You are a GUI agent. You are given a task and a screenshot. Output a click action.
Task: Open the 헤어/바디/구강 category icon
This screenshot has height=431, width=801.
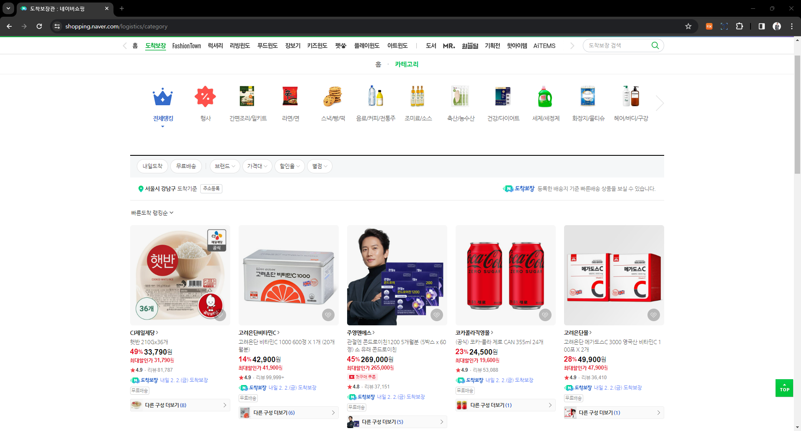[x=631, y=96]
